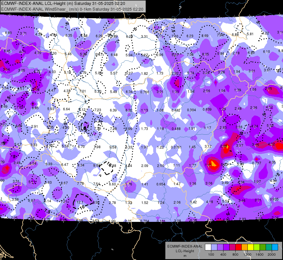Screen dimensions: 283x260
Task: Click the wind shear value 0.0761
Action: pyautogui.click(x=176, y=147)
